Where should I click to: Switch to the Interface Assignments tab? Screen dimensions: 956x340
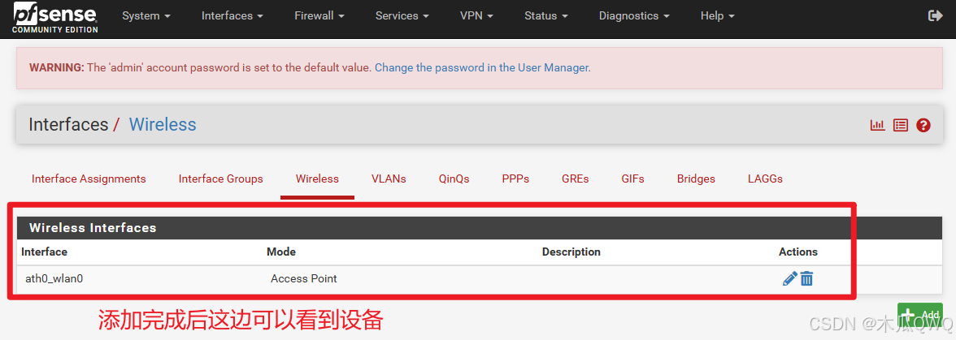(x=89, y=179)
